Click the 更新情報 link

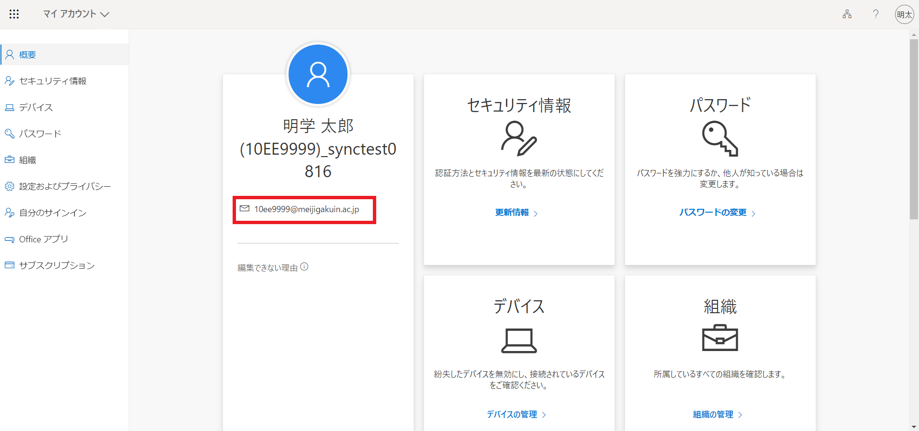pos(512,213)
